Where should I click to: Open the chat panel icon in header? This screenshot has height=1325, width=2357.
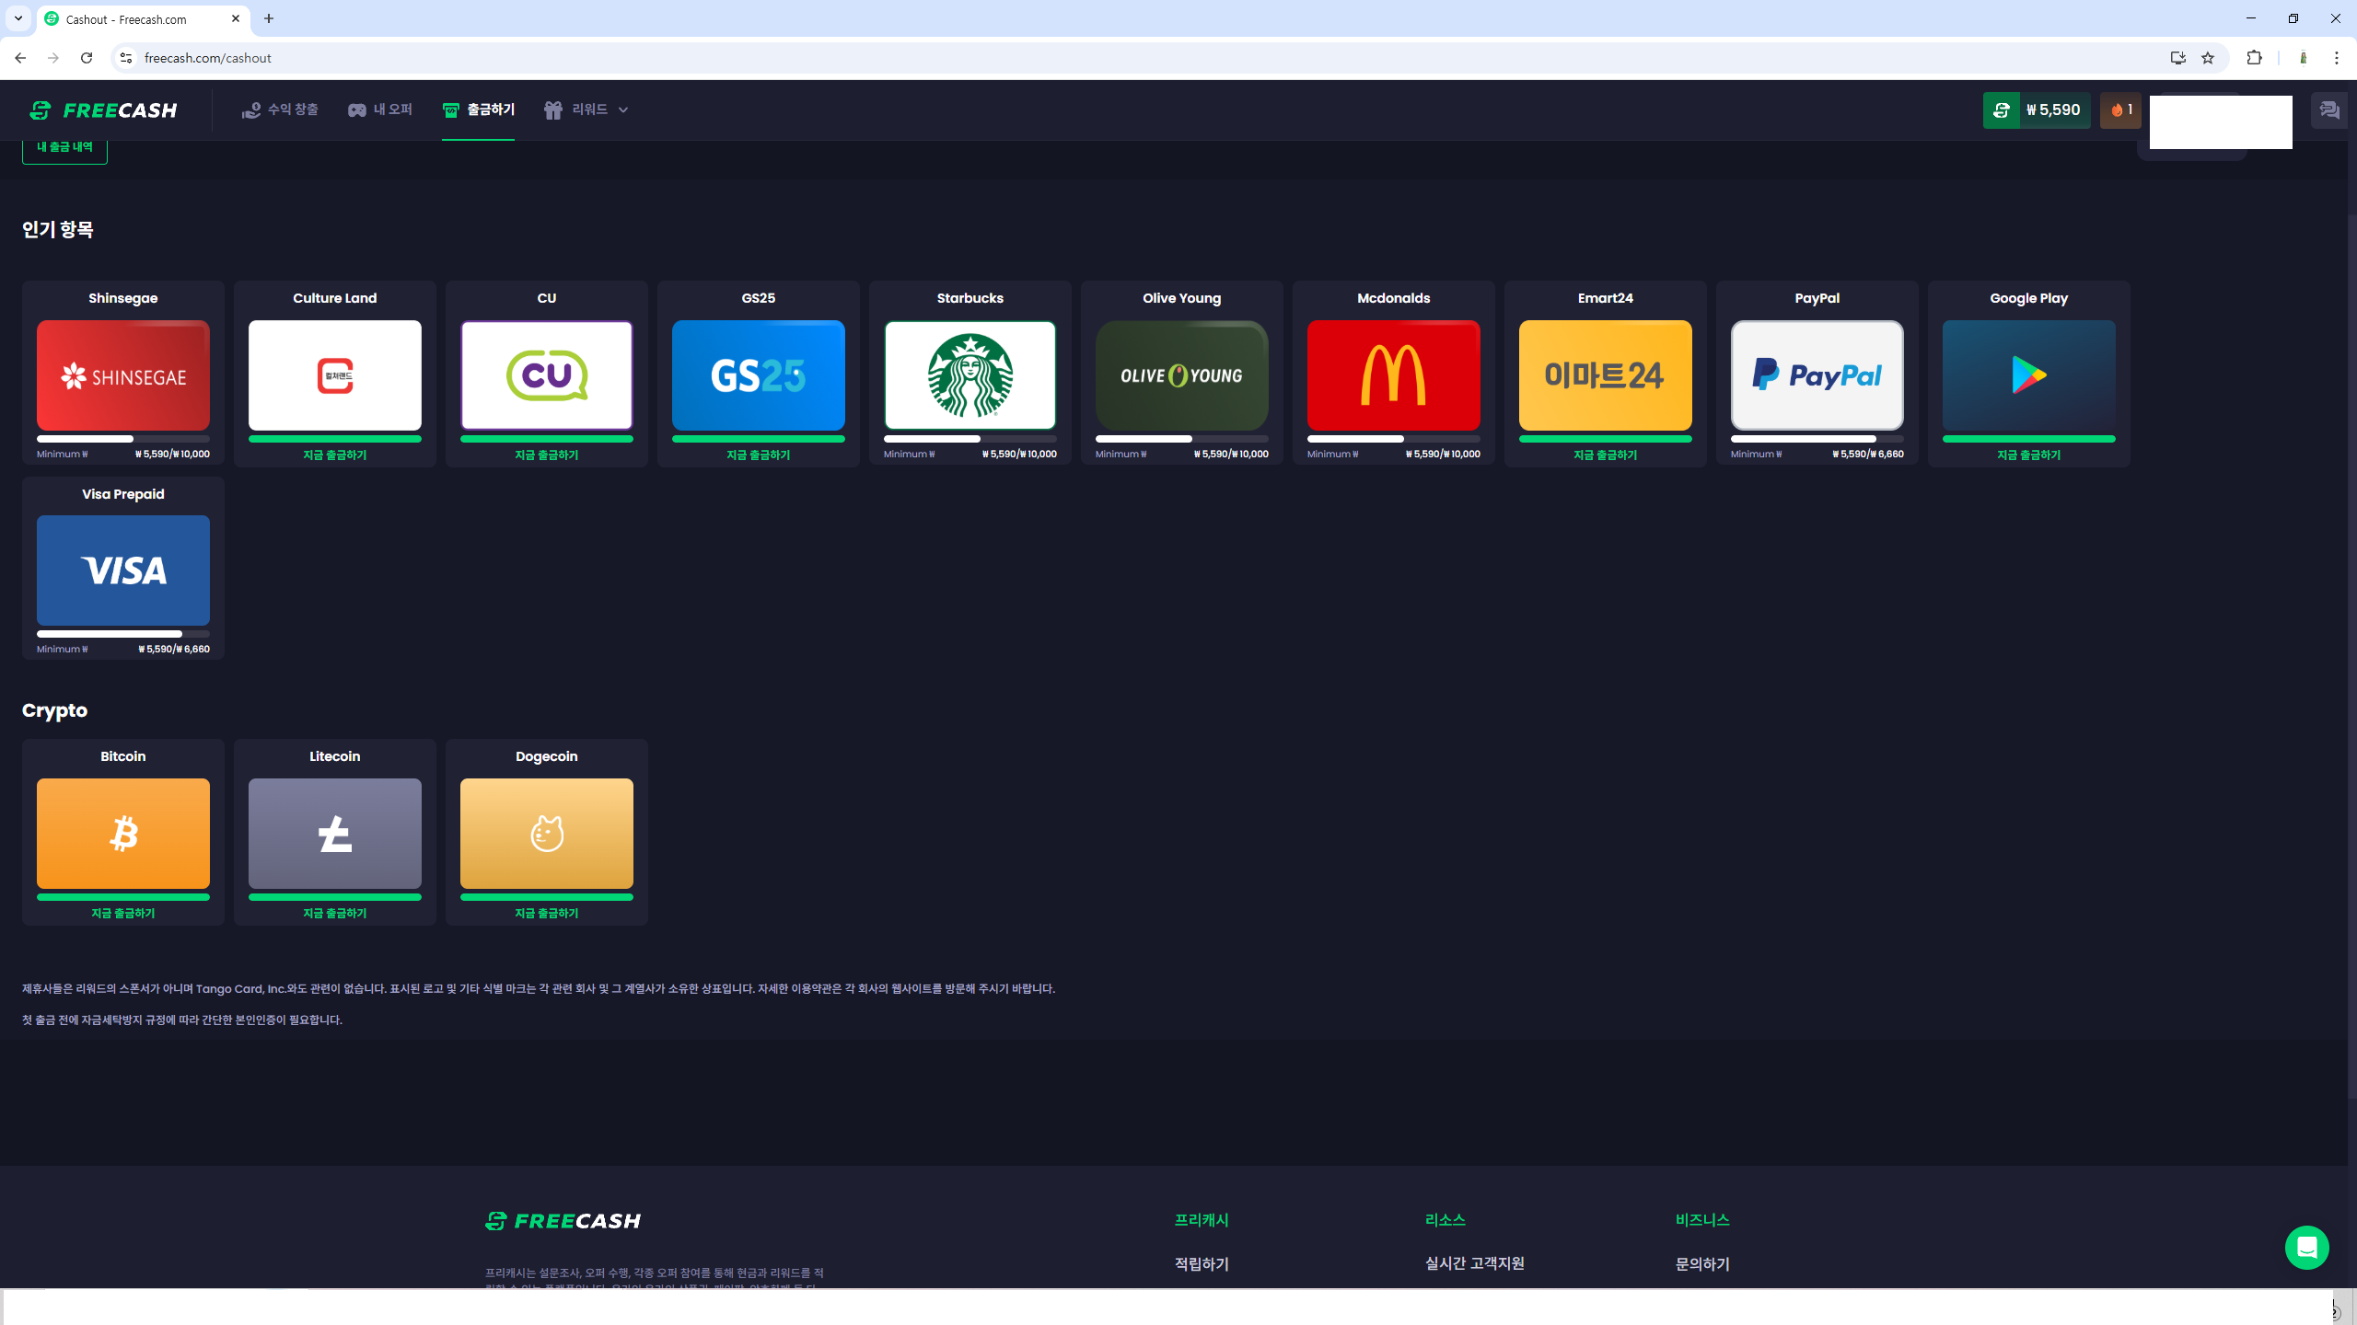tap(2328, 110)
